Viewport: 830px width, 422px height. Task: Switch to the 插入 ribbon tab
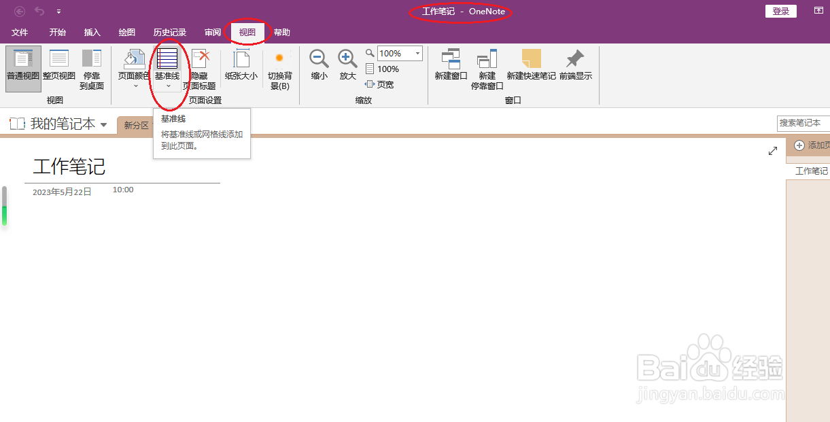tap(92, 33)
